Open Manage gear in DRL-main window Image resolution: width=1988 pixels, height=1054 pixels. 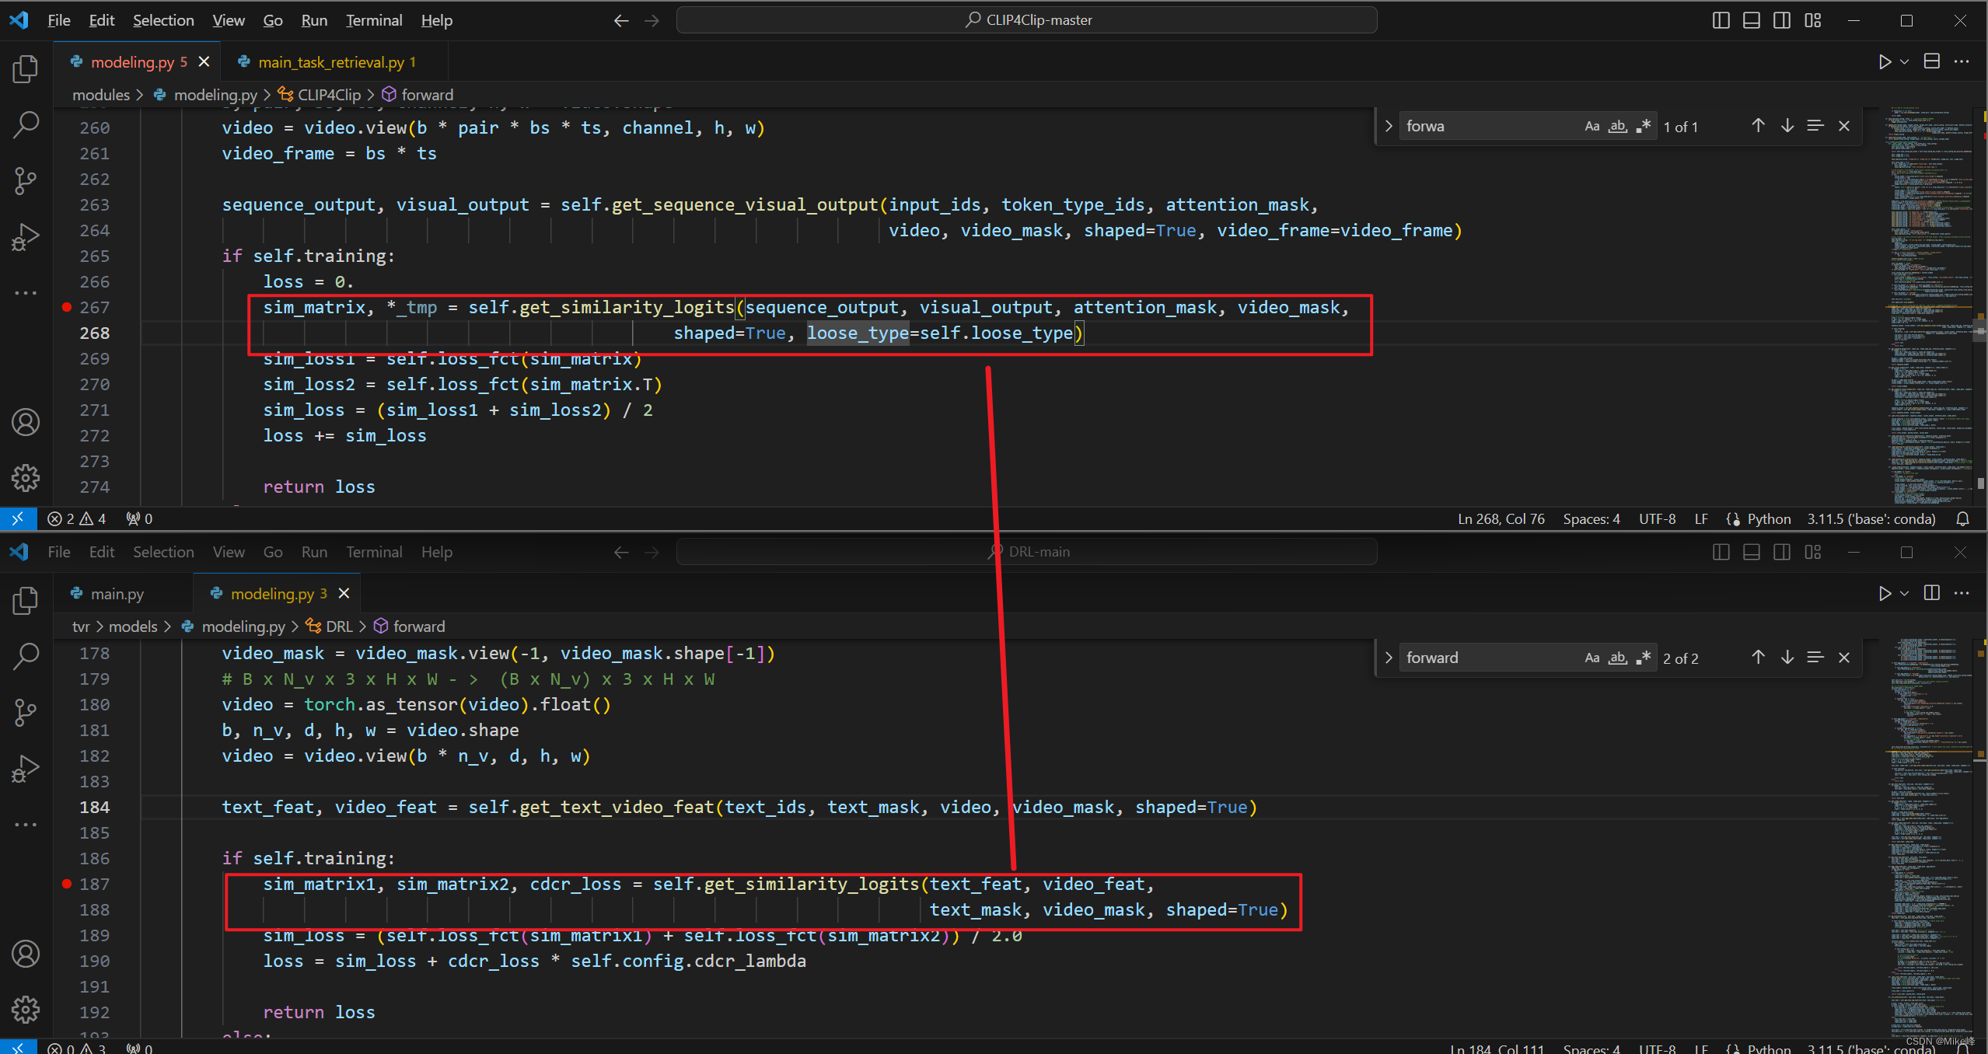coord(26,1010)
